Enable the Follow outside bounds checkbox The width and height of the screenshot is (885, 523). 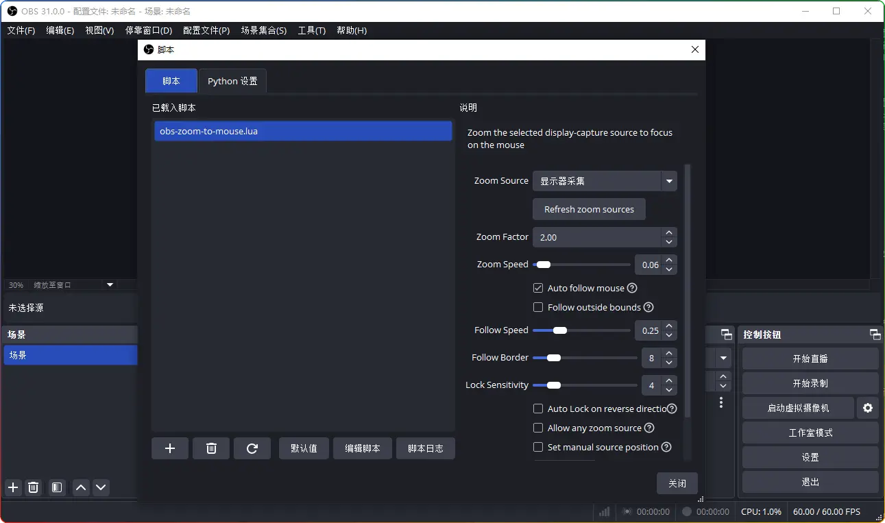538,308
